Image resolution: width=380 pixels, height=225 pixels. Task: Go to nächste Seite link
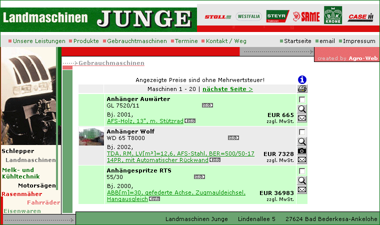point(227,89)
